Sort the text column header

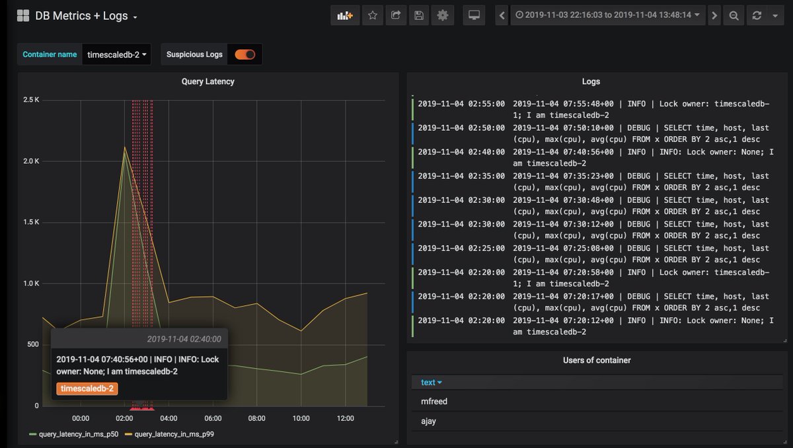tap(431, 382)
